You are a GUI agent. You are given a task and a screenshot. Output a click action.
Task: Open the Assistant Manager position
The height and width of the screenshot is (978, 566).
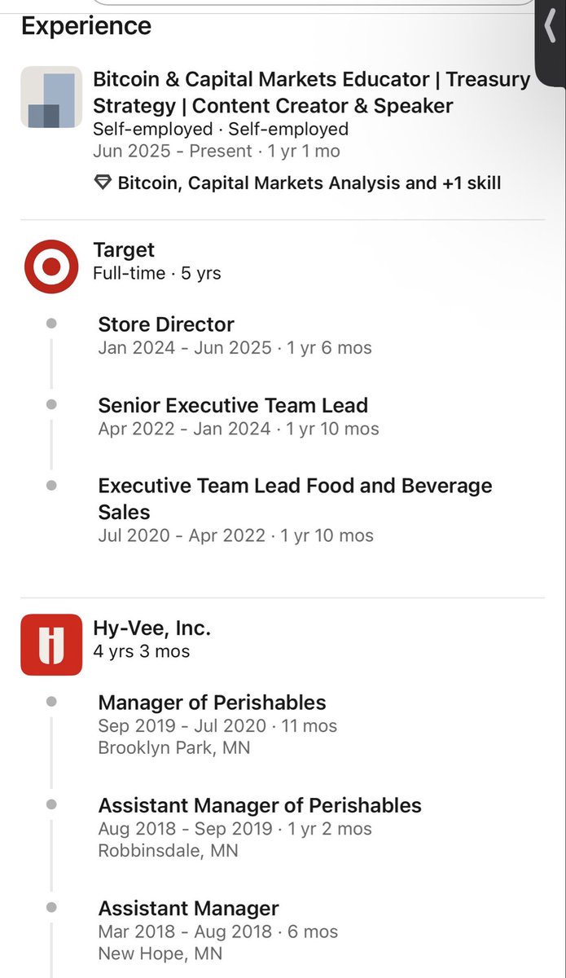coord(188,908)
